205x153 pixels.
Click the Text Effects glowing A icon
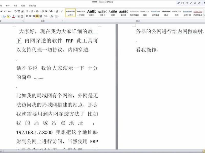pos(4,16)
